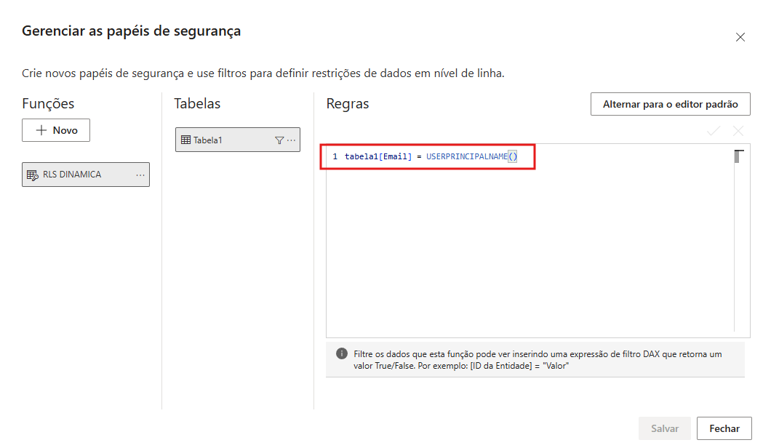Close the security roles dialog with the X
The width and height of the screenshot is (771, 448).
[x=740, y=37]
